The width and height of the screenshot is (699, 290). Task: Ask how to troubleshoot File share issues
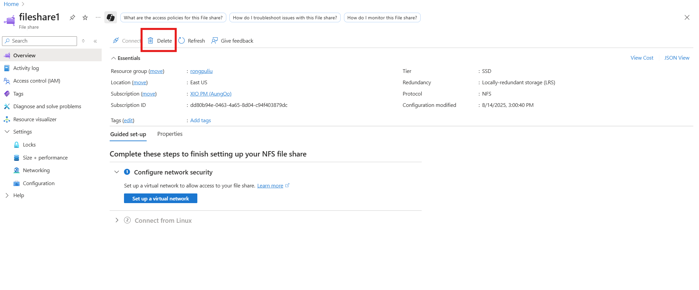tap(285, 18)
